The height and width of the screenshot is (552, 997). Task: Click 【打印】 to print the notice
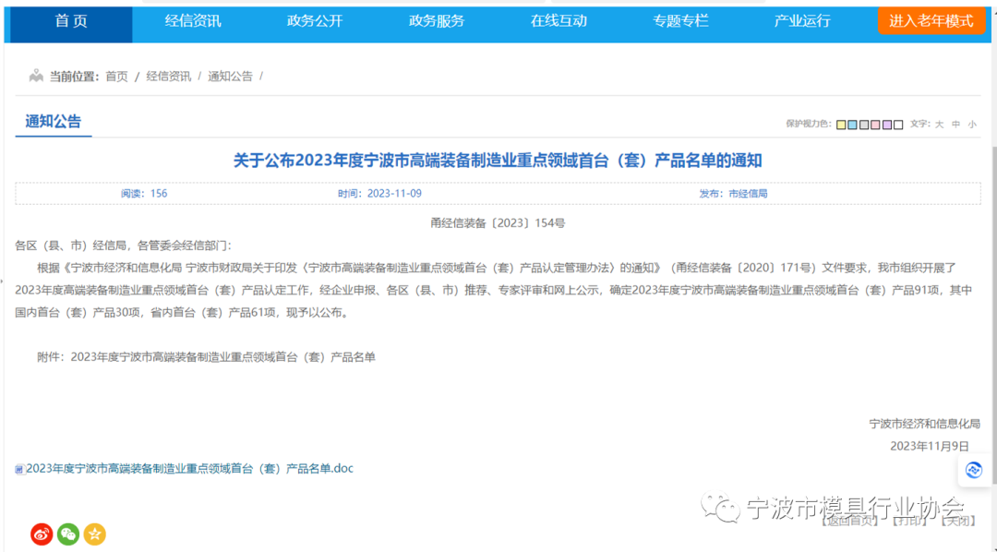tap(907, 520)
